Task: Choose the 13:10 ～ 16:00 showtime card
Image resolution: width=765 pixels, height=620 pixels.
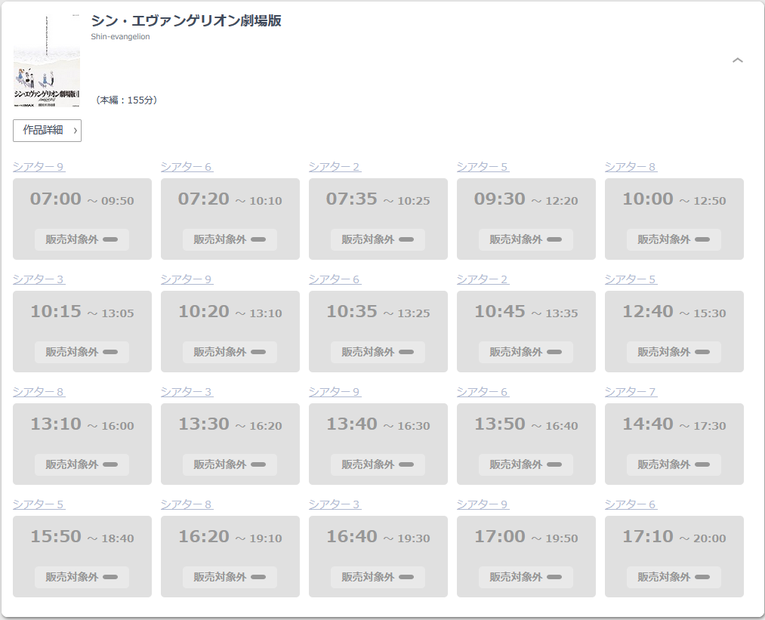Action: [82, 444]
